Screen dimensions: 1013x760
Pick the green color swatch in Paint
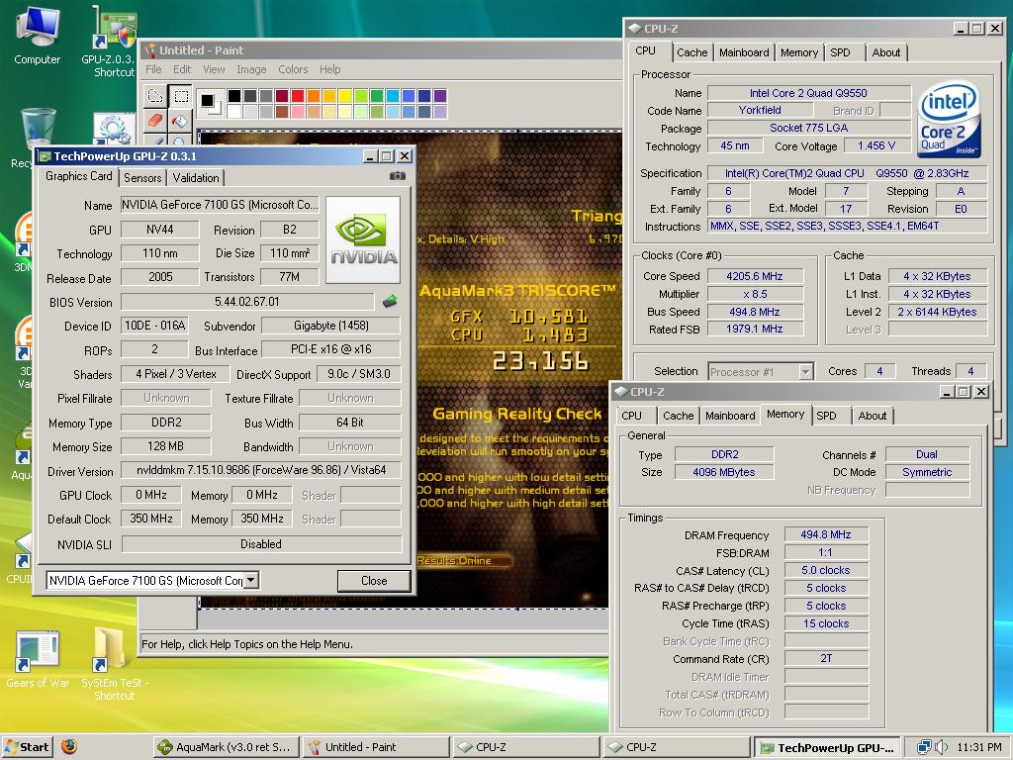377,96
